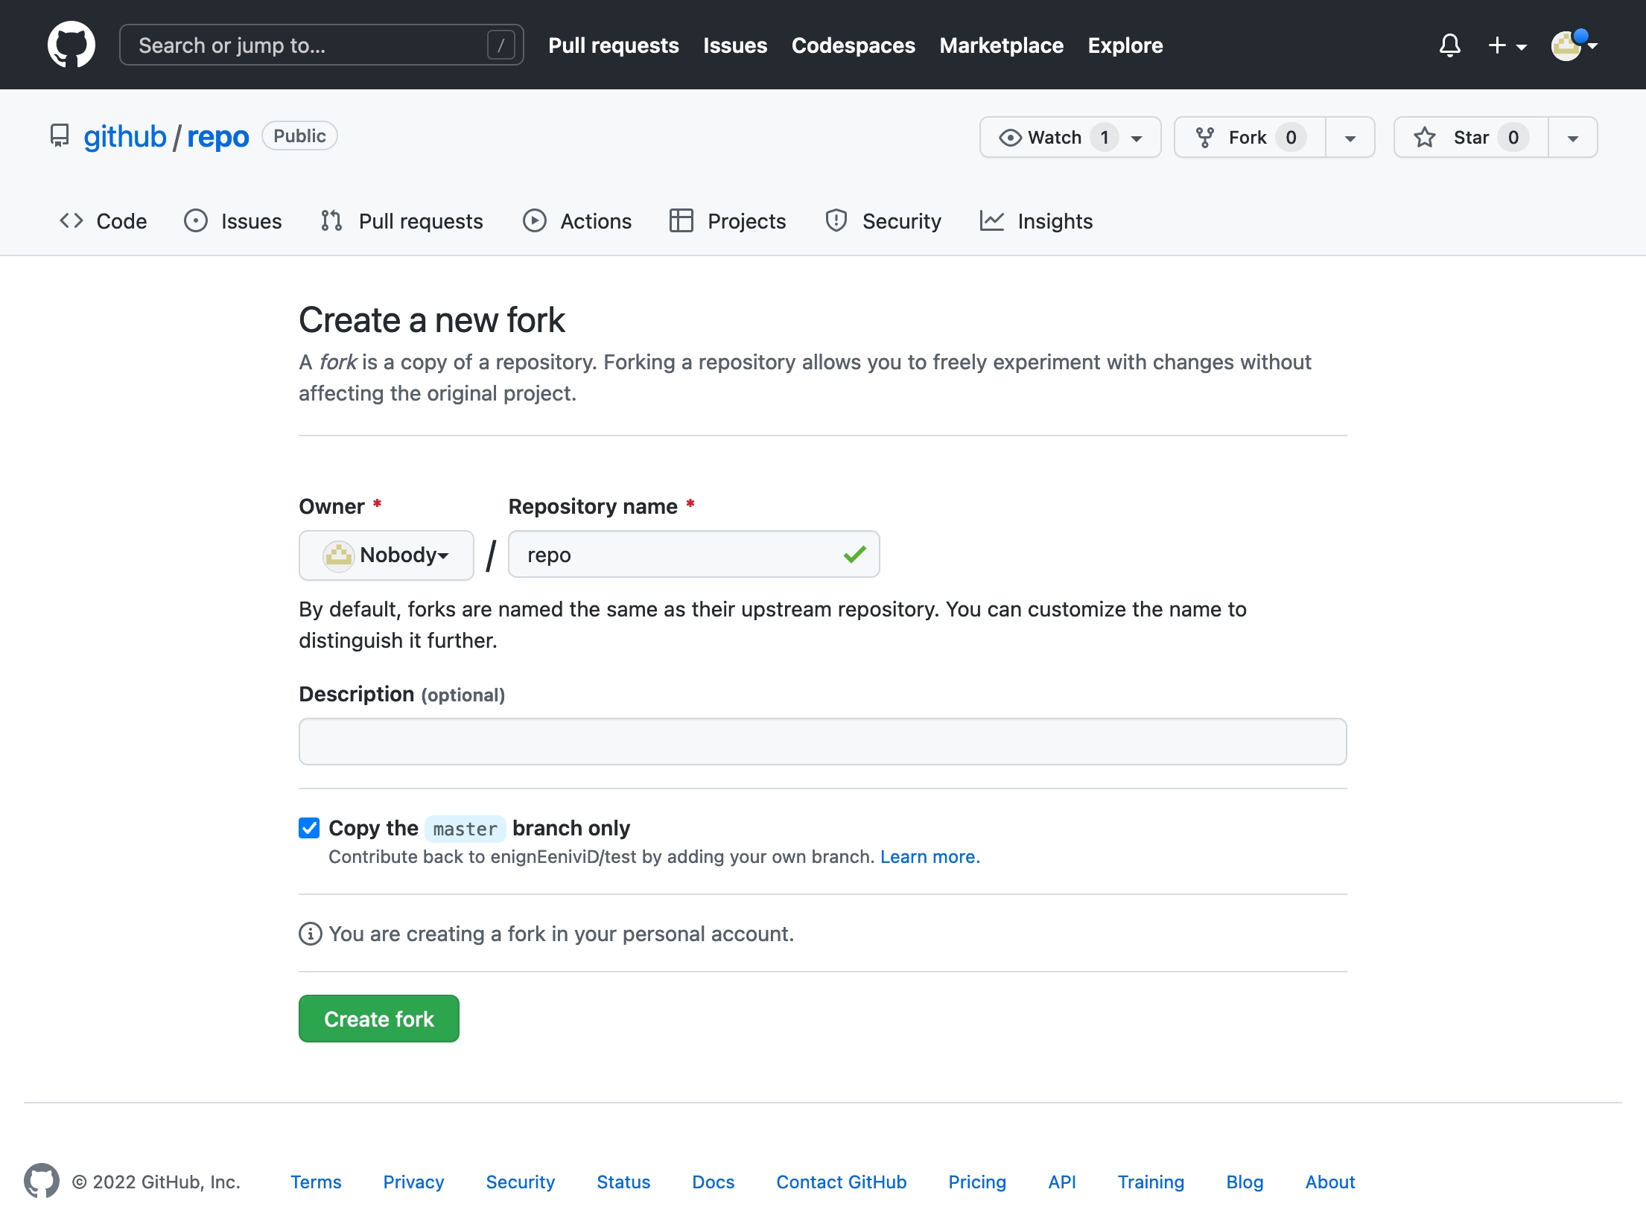
Task: Open the Privacy footer link
Action: click(413, 1182)
